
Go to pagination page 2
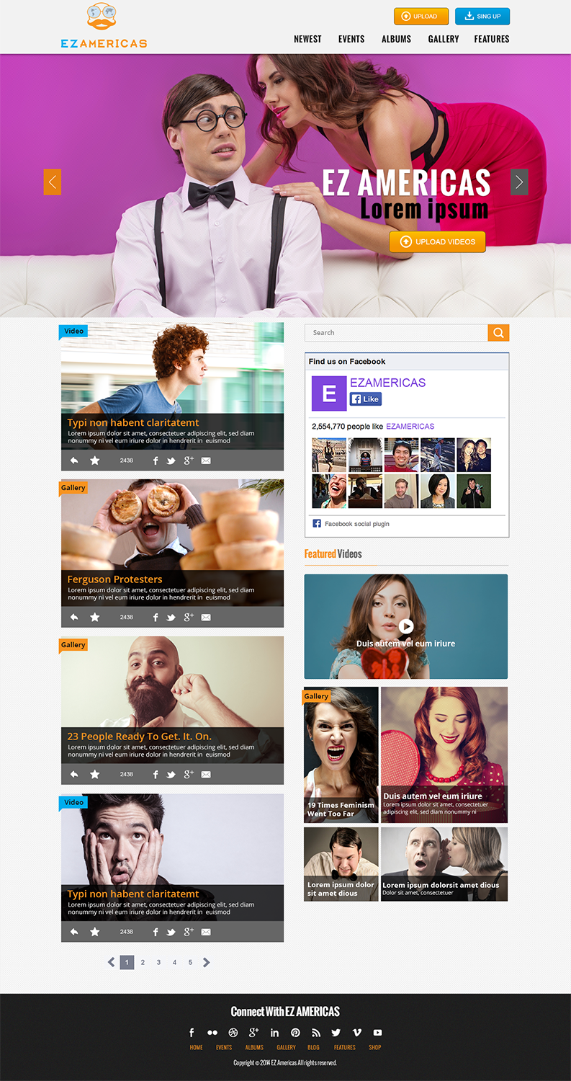point(143,962)
